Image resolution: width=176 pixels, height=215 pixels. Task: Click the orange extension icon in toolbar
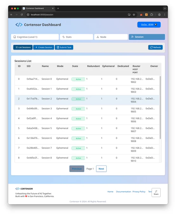click(146, 15)
